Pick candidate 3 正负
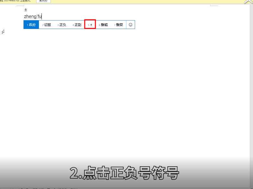 pos(62,24)
